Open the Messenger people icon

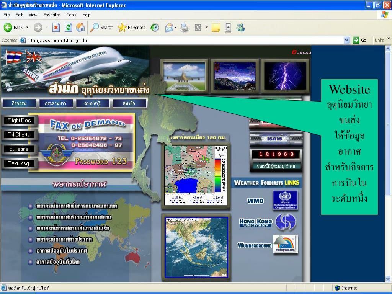click(240, 27)
